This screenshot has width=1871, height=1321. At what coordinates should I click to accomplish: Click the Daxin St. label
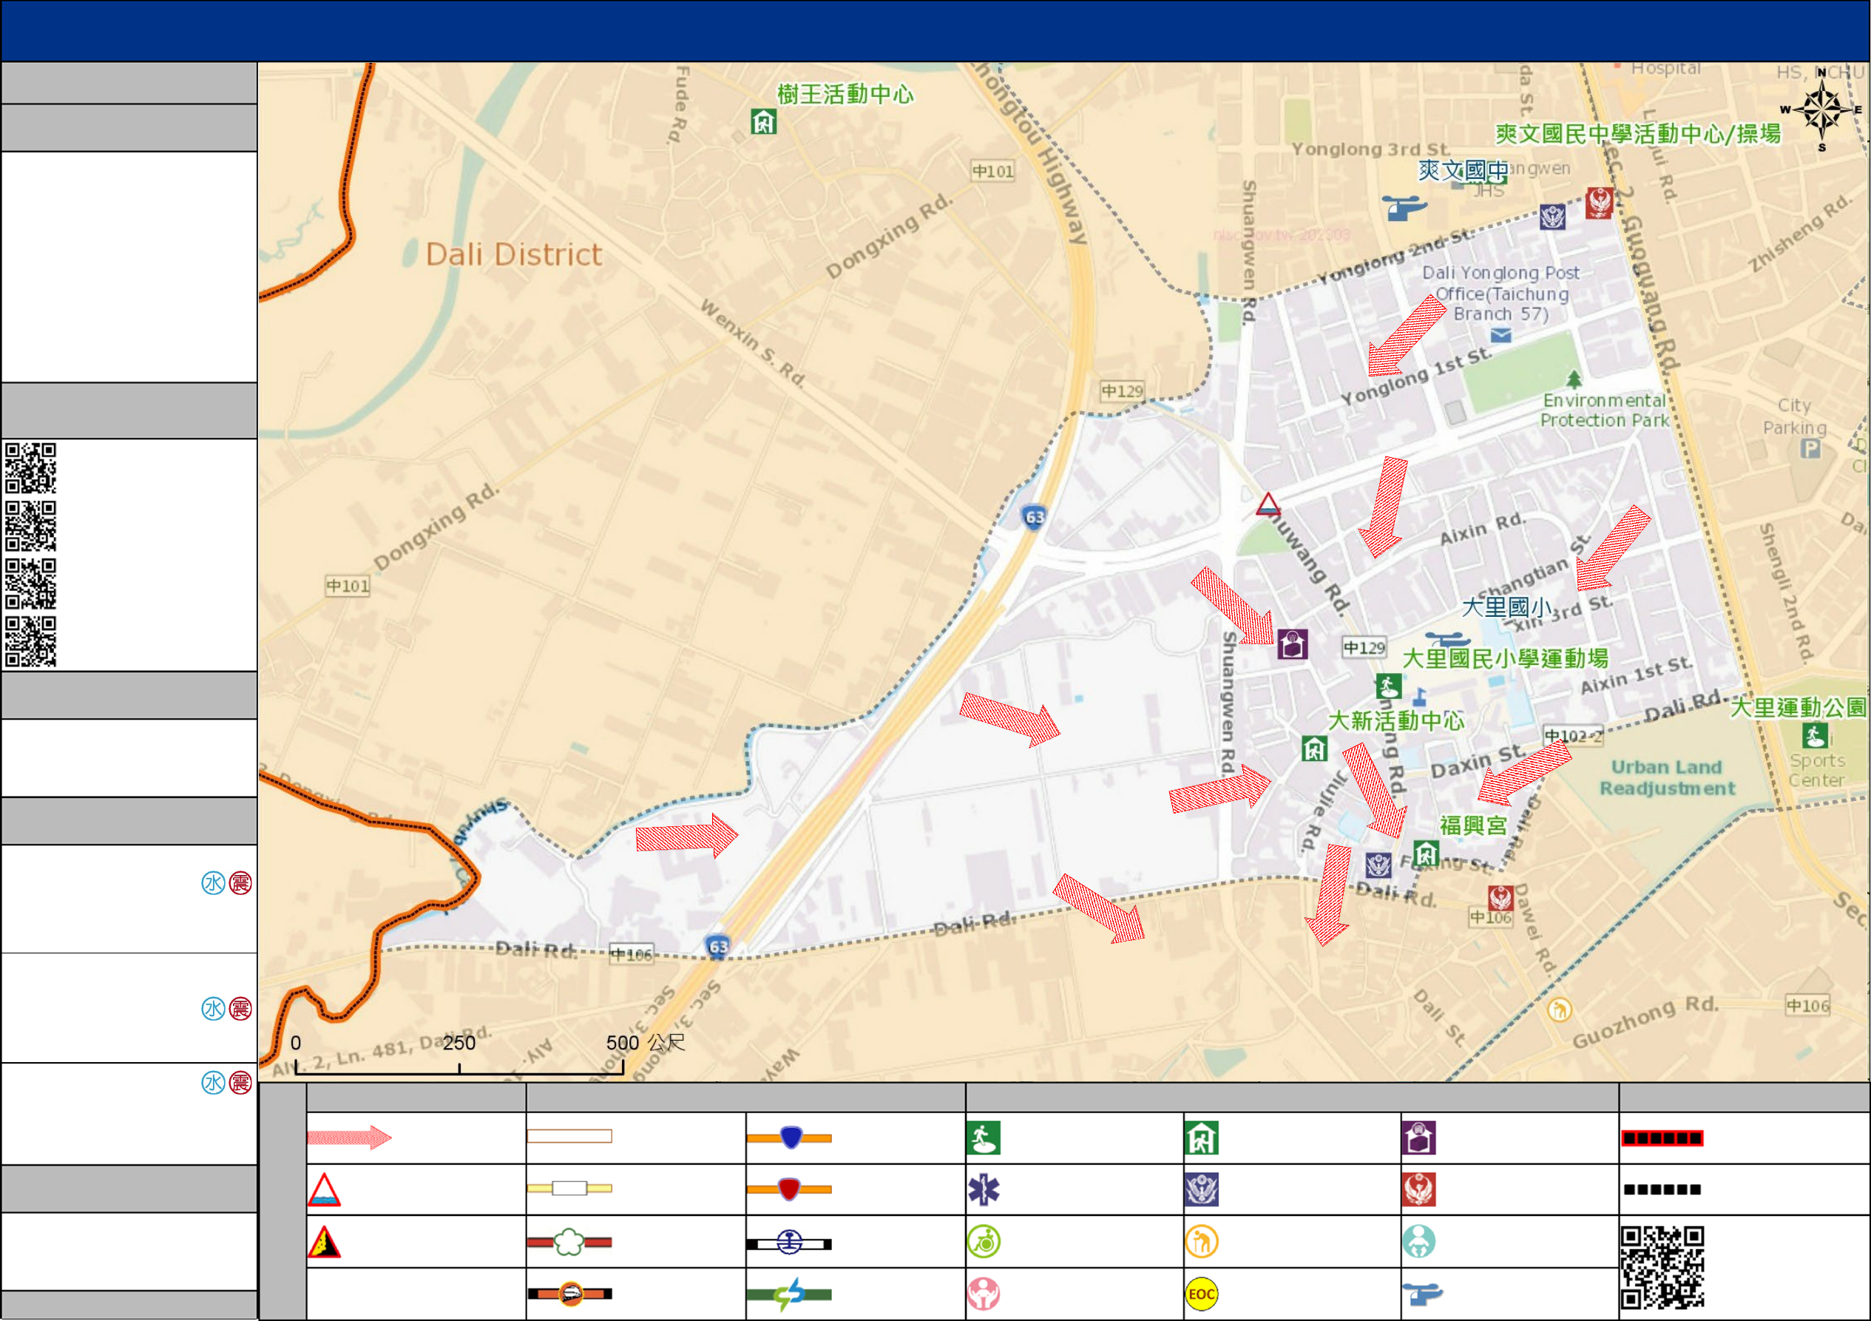click(x=1478, y=761)
